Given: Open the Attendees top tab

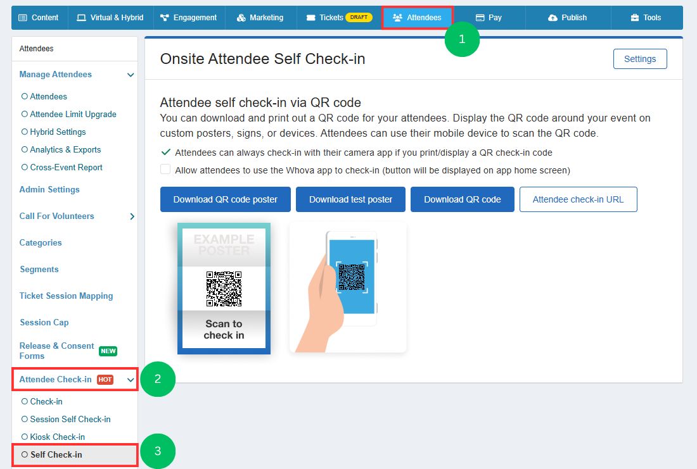Looking at the screenshot, I should pyautogui.click(x=417, y=18).
